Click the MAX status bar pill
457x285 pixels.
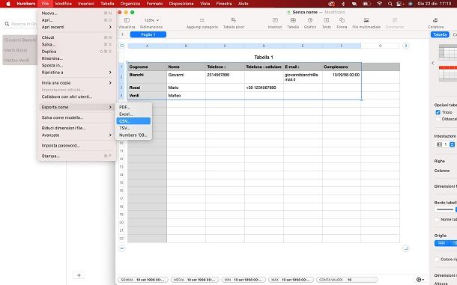tap(291, 280)
